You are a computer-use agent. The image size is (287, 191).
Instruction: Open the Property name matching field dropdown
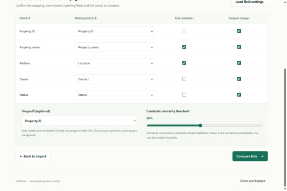click(114, 47)
